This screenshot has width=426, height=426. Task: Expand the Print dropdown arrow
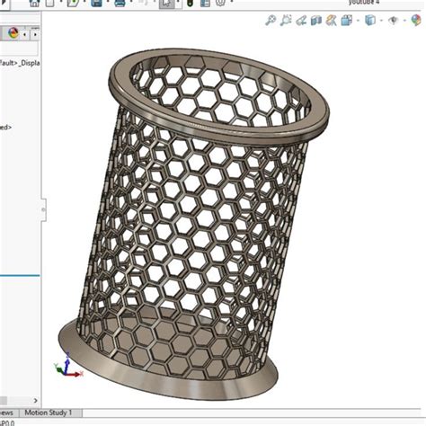(x=131, y=2)
